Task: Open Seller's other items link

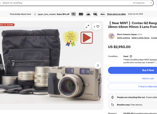Action: 140,38
